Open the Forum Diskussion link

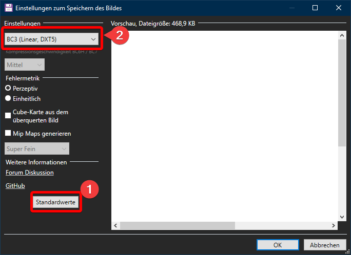point(29,173)
